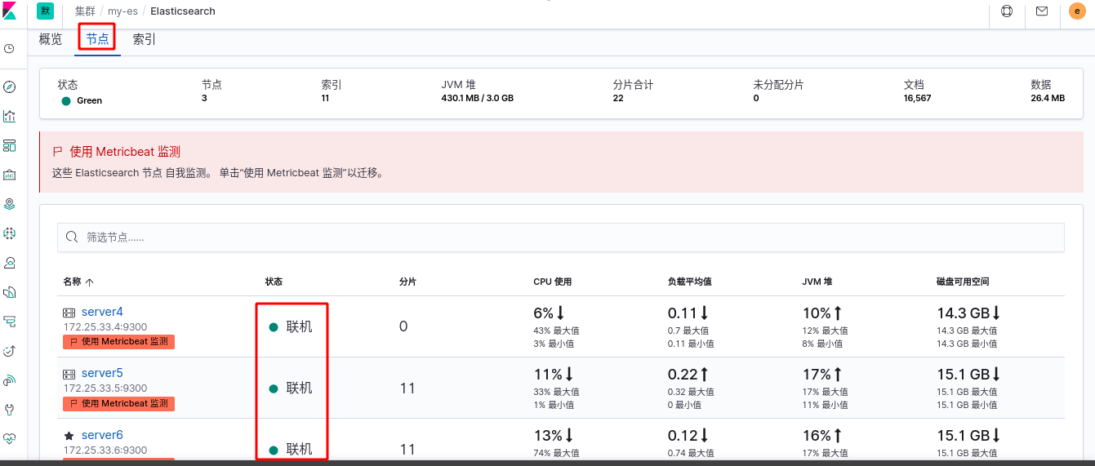
Task: Click server4 shard count 0
Action: (403, 326)
